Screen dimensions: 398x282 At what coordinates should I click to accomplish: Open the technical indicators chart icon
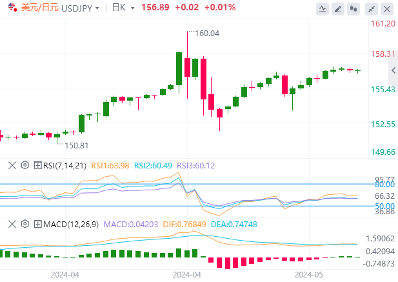[323, 9]
